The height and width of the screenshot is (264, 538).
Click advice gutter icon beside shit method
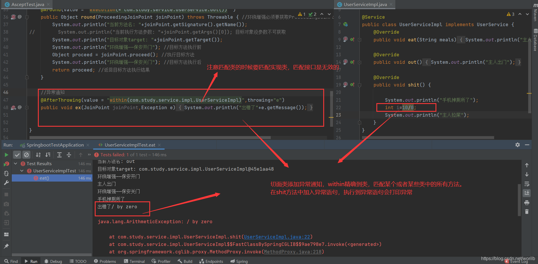click(346, 84)
